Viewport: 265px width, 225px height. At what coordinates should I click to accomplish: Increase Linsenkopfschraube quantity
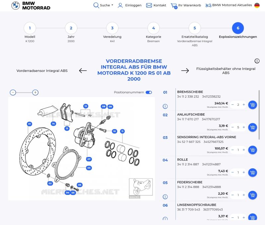pyautogui.click(x=244, y=218)
